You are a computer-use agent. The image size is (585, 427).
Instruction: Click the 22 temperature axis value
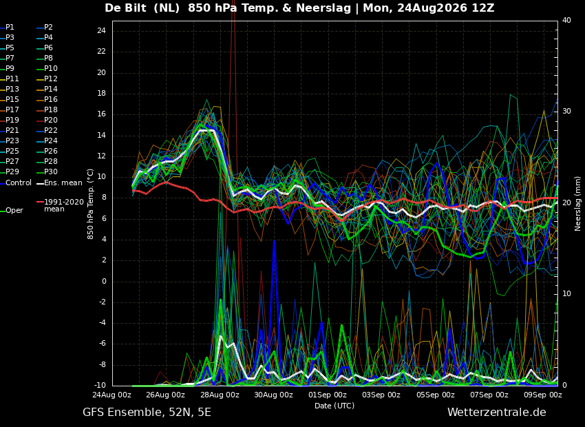pos(101,52)
